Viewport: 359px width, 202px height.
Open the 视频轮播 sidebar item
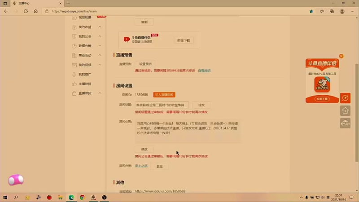(x=85, y=18)
